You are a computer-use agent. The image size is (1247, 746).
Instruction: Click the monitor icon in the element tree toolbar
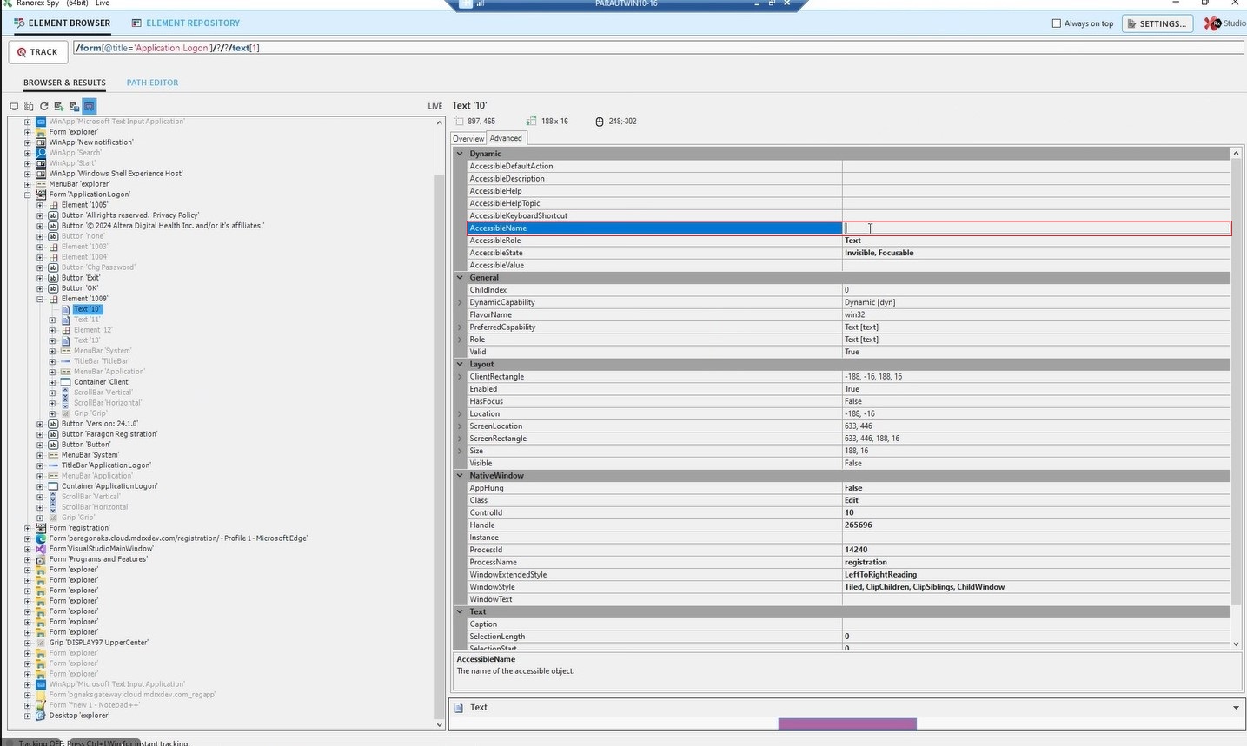(x=14, y=106)
